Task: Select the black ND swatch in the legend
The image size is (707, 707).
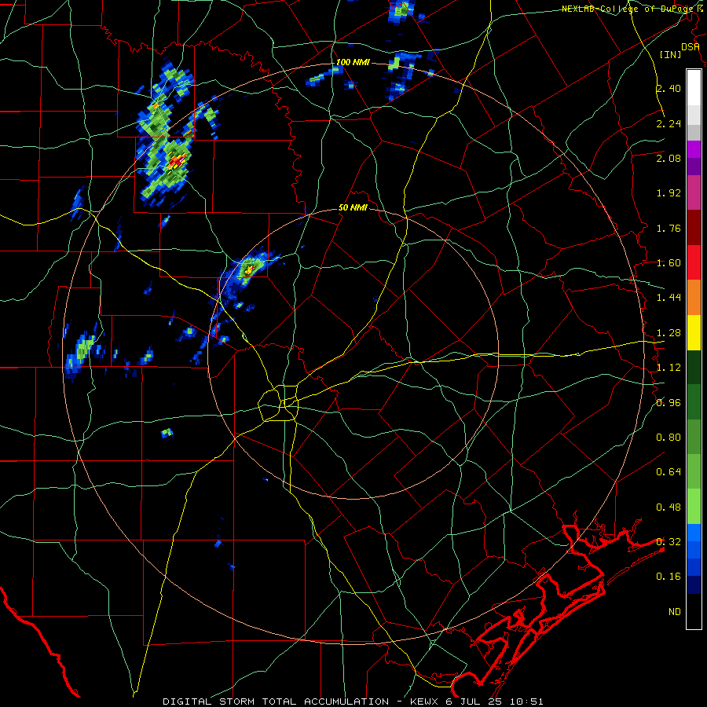Action: click(694, 611)
